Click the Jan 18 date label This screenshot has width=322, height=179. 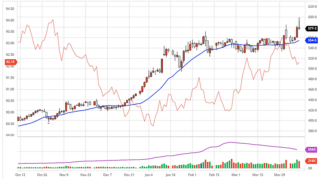(170, 175)
